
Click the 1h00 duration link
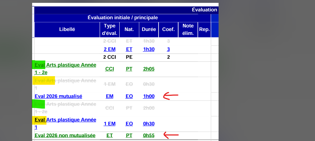[x=149, y=96]
